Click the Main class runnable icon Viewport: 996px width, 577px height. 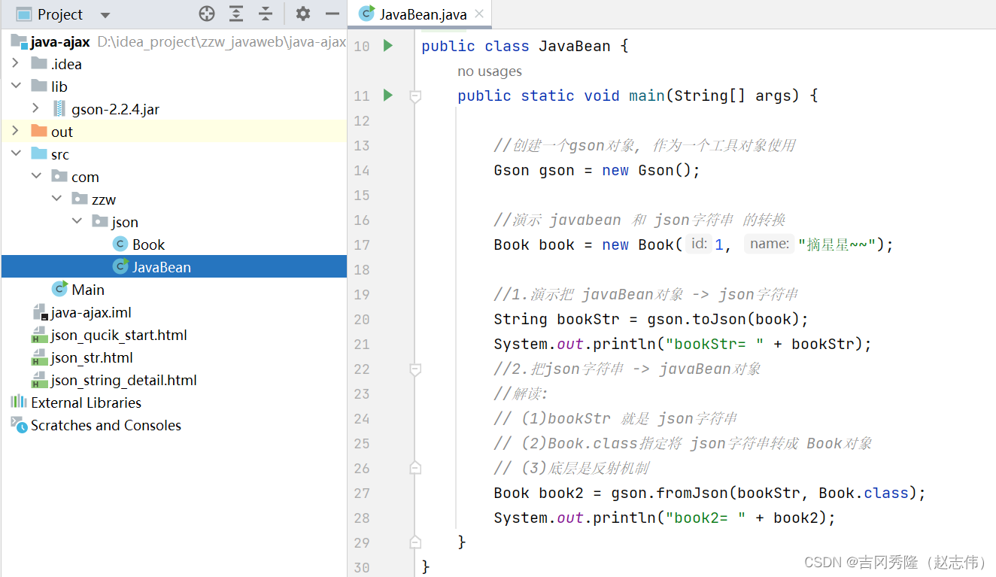pos(59,289)
